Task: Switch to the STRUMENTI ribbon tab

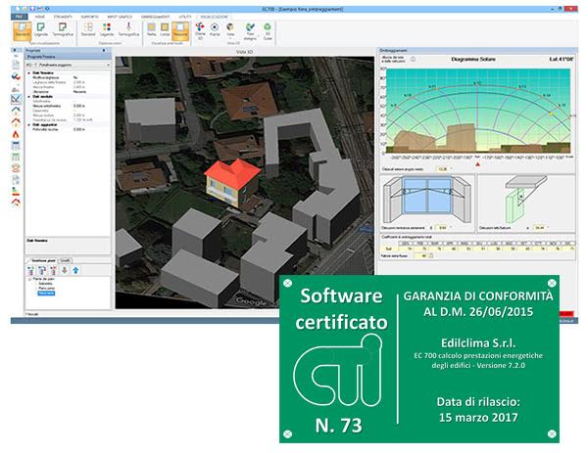Action: (63, 17)
